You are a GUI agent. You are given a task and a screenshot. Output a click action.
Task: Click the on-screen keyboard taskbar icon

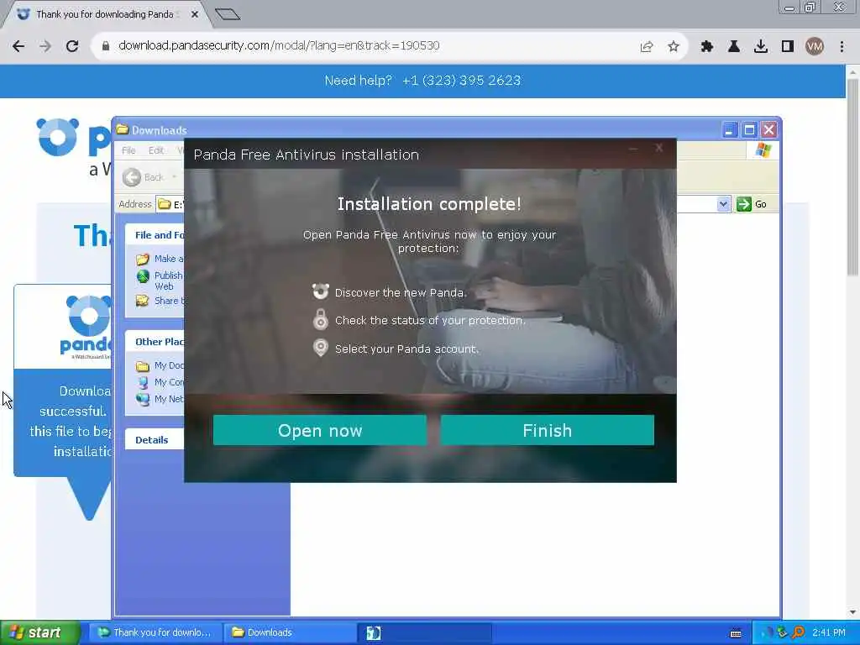coord(736,633)
